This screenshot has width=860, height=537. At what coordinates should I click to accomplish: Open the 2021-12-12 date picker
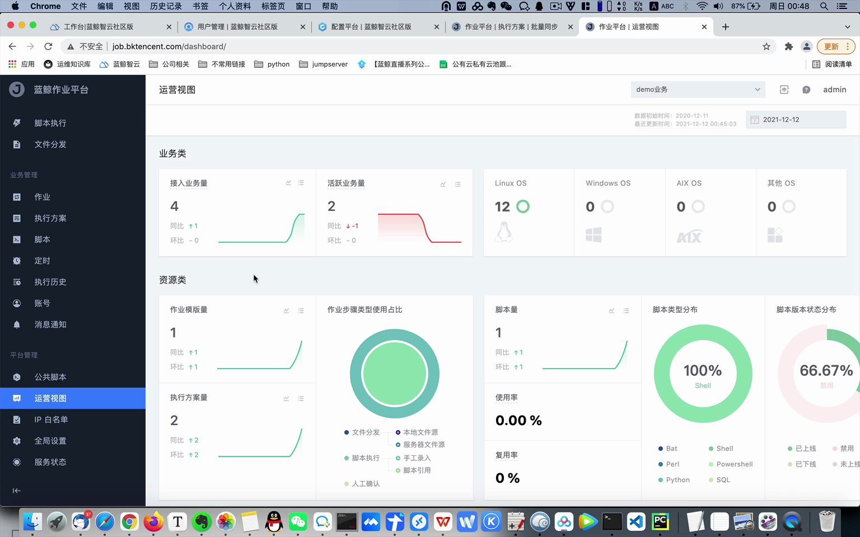796,120
